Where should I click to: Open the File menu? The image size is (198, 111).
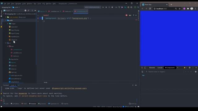(5, 4)
